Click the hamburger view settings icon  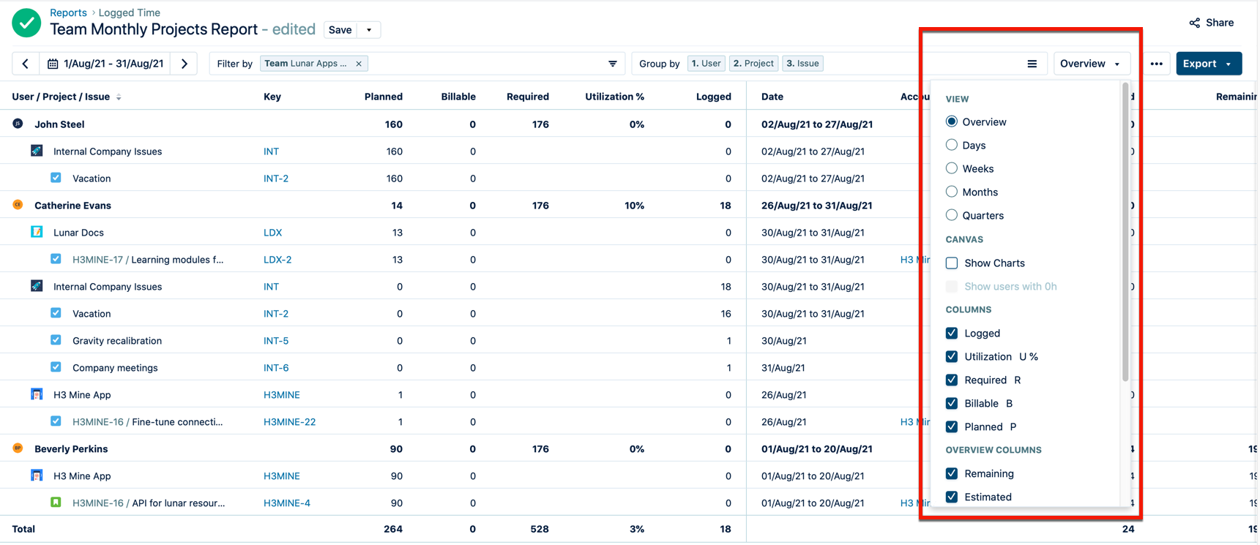tap(1032, 64)
